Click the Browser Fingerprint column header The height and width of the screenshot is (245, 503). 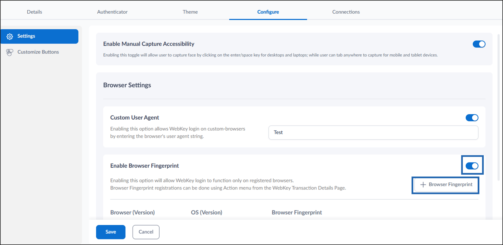point(297,213)
